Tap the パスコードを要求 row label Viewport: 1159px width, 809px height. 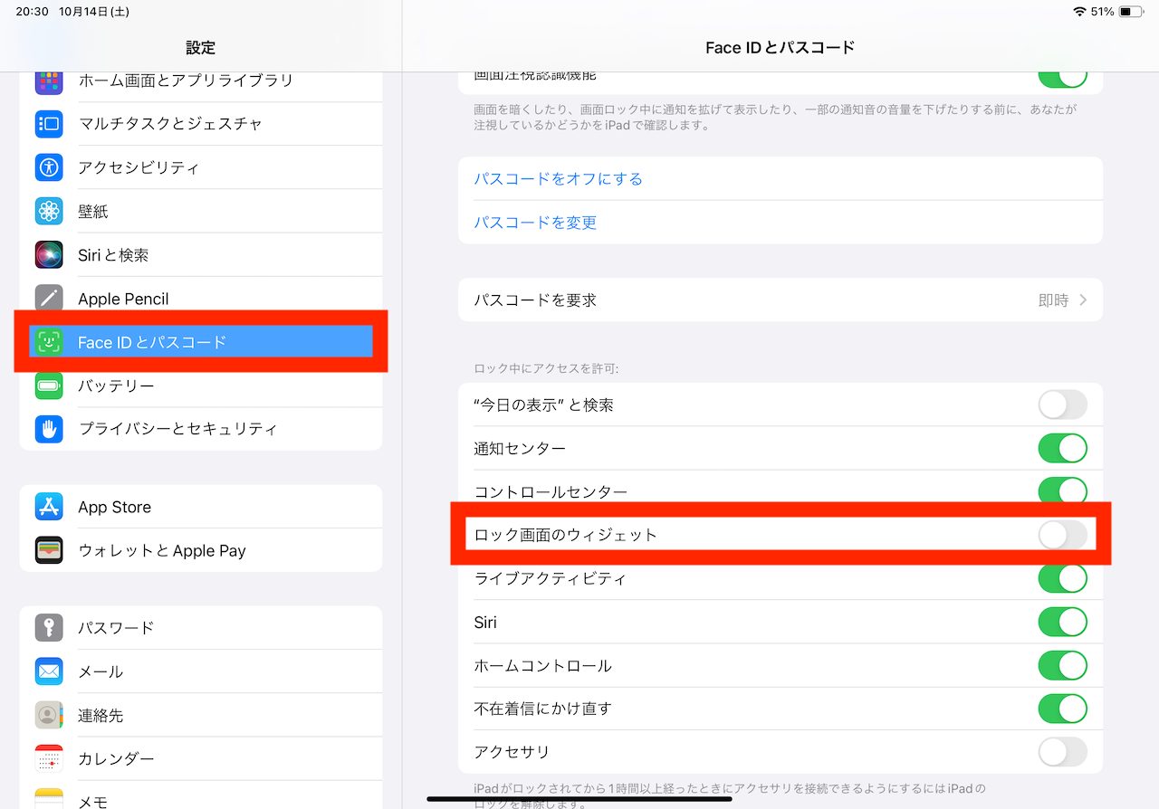pyautogui.click(x=535, y=300)
